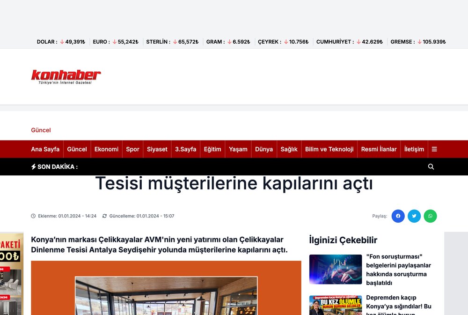
Task: Click the "Eklenme: 01.01.2024 - 14:24" text
Action: click(67, 216)
